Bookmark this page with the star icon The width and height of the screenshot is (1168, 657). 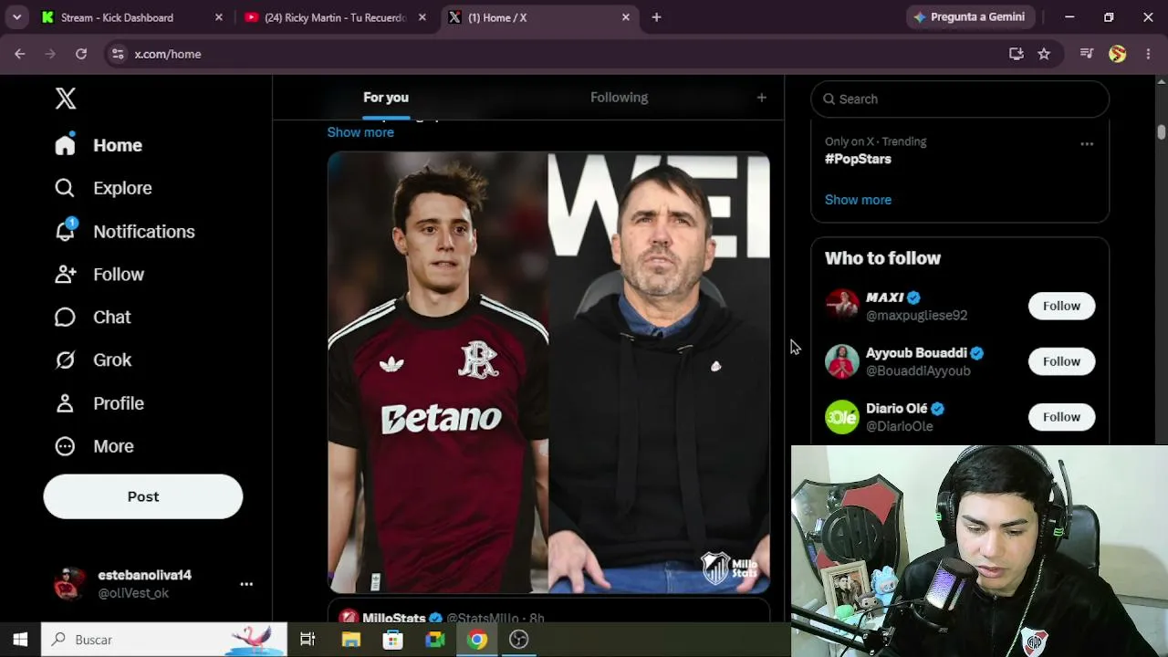pyautogui.click(x=1044, y=54)
